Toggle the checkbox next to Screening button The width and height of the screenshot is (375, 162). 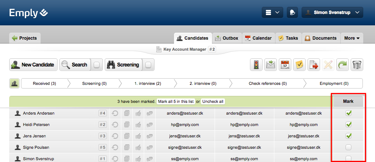coord(148,65)
